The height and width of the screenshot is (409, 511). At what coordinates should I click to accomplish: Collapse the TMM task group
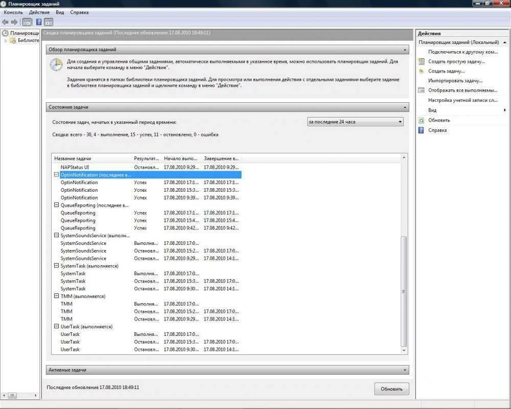[x=56, y=296]
